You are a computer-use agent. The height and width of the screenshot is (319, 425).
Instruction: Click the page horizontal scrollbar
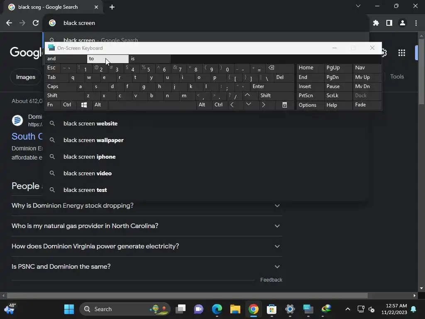(187, 295)
